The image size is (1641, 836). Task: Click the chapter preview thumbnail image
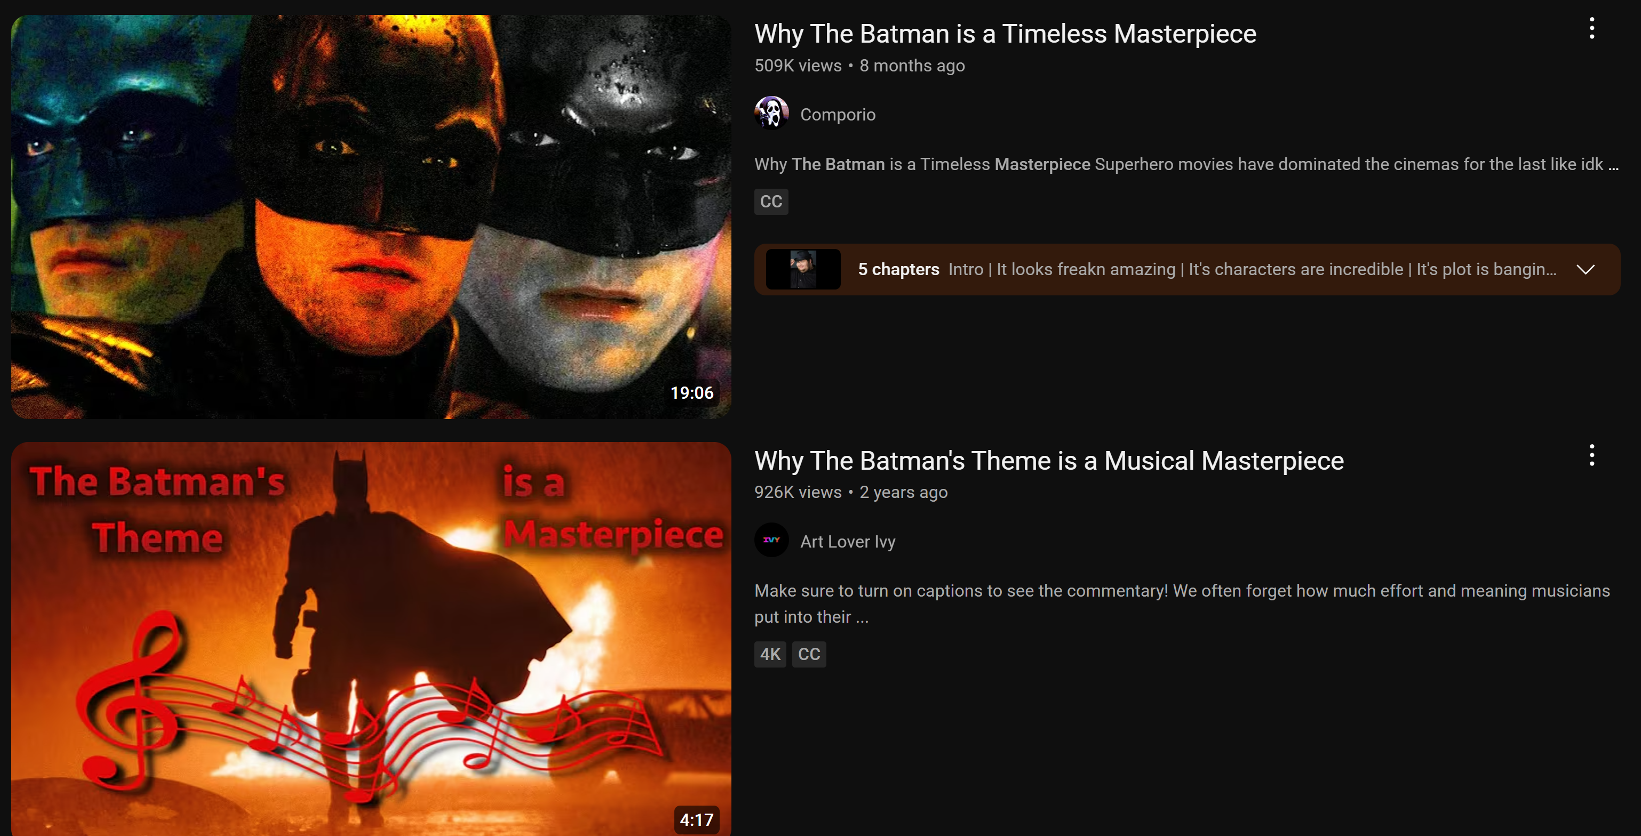click(803, 269)
